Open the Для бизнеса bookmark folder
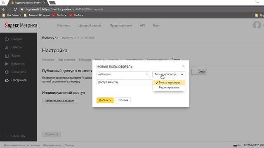 point(12,15)
